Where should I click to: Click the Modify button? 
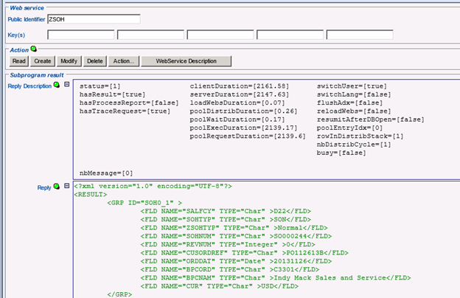coord(69,60)
